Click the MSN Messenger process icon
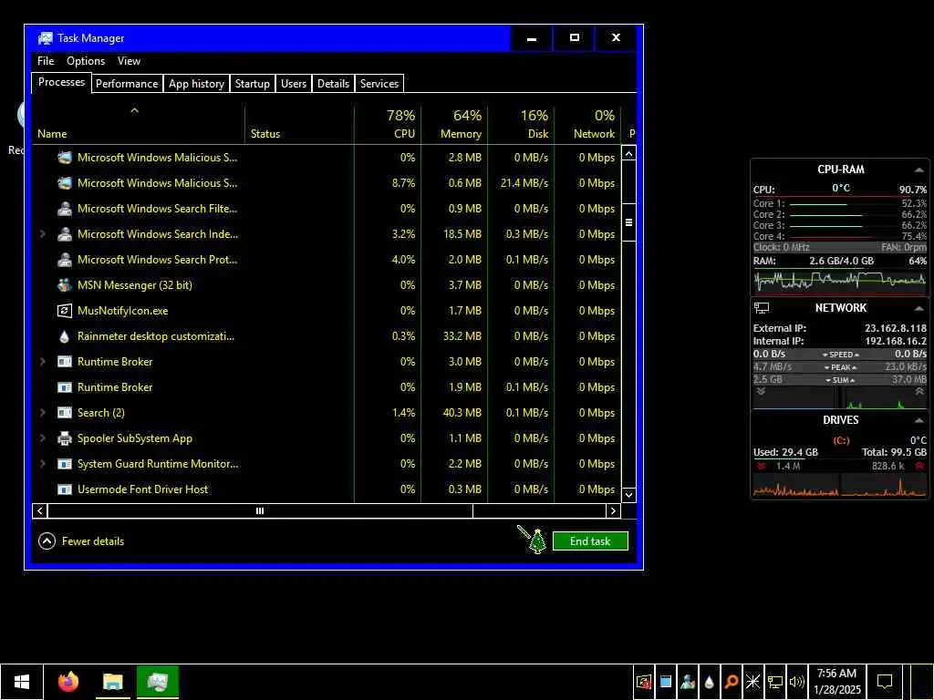 [65, 285]
